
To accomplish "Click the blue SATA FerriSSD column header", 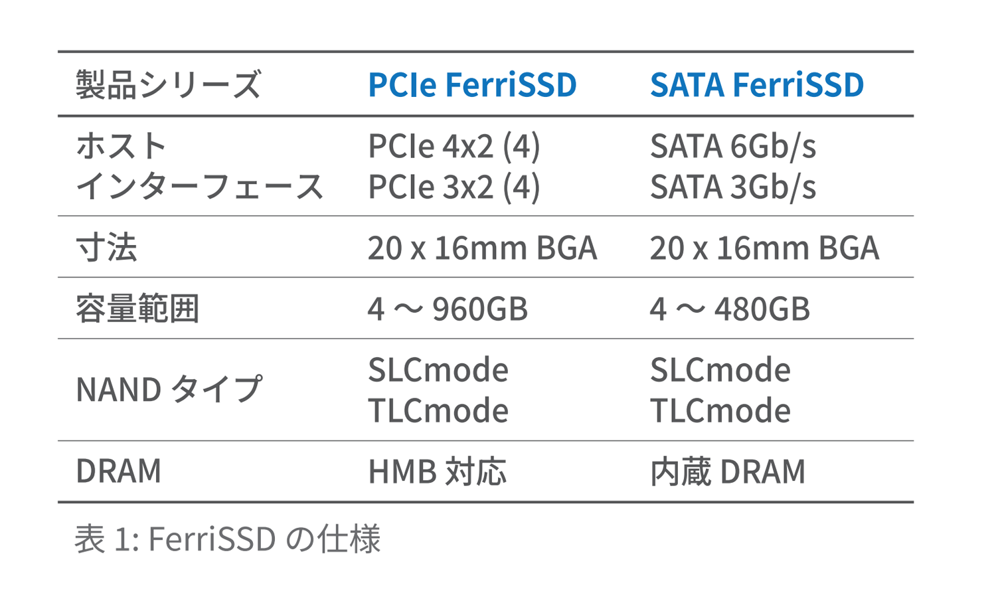I will (756, 84).
